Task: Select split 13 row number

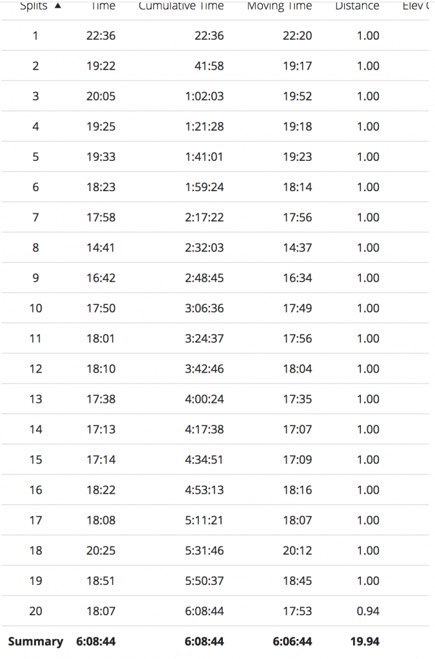Action: tap(35, 399)
